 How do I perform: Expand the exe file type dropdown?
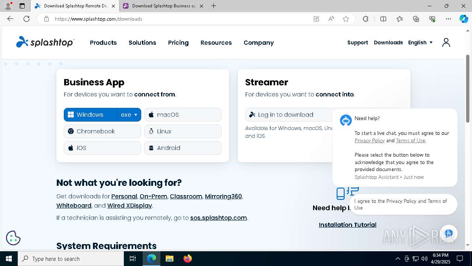tap(129, 115)
